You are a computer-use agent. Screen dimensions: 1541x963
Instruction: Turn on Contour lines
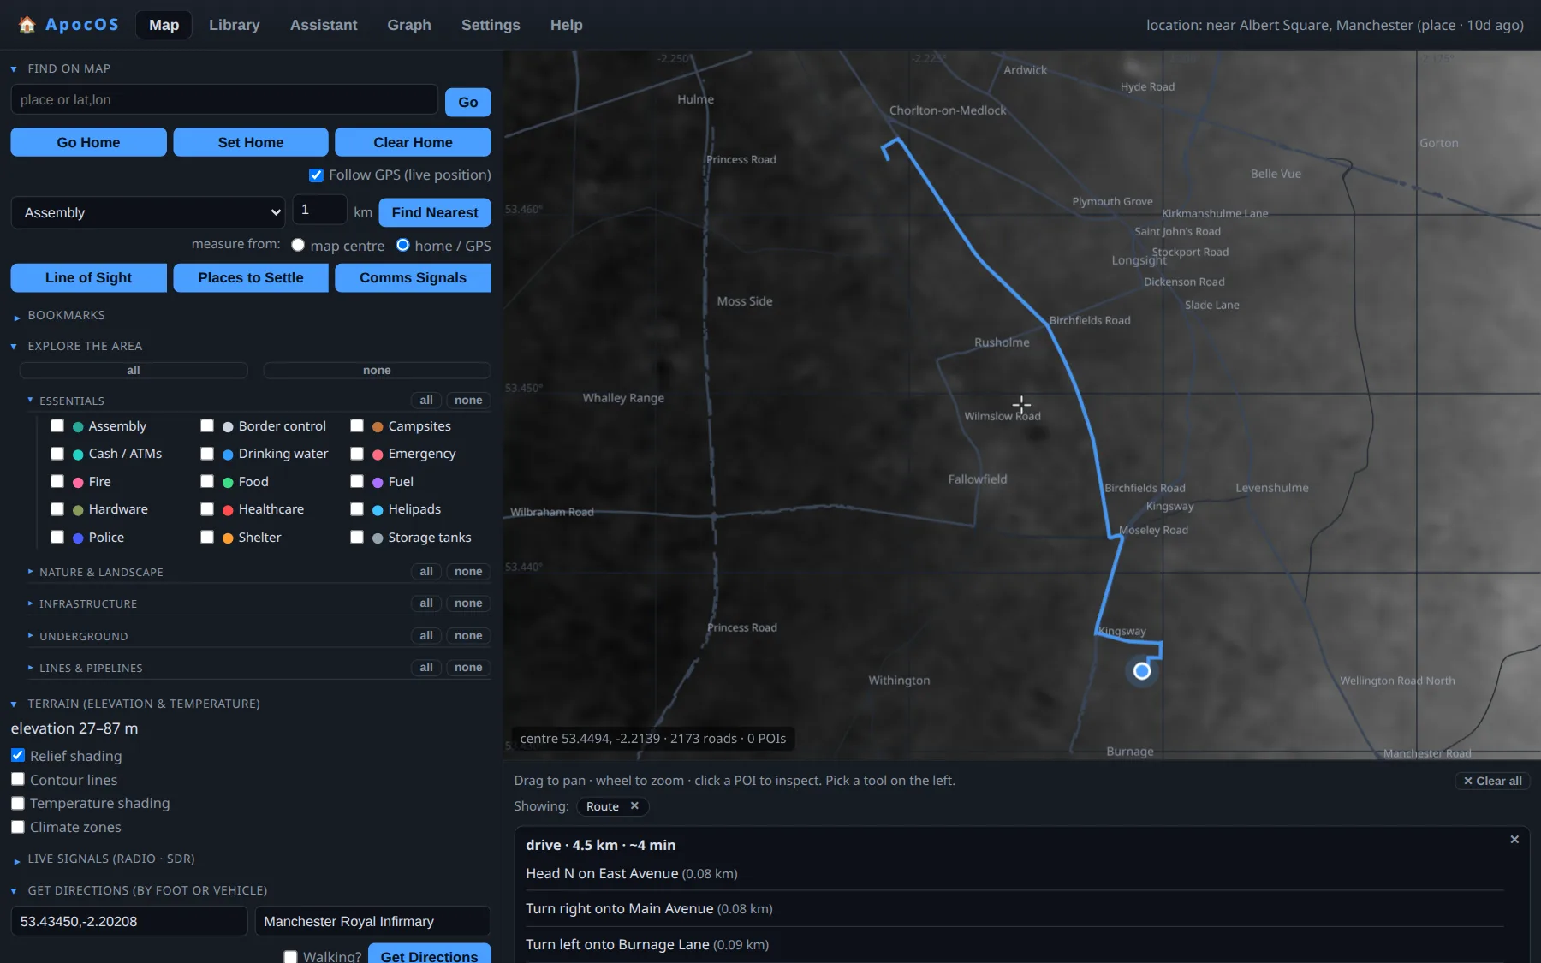18,779
